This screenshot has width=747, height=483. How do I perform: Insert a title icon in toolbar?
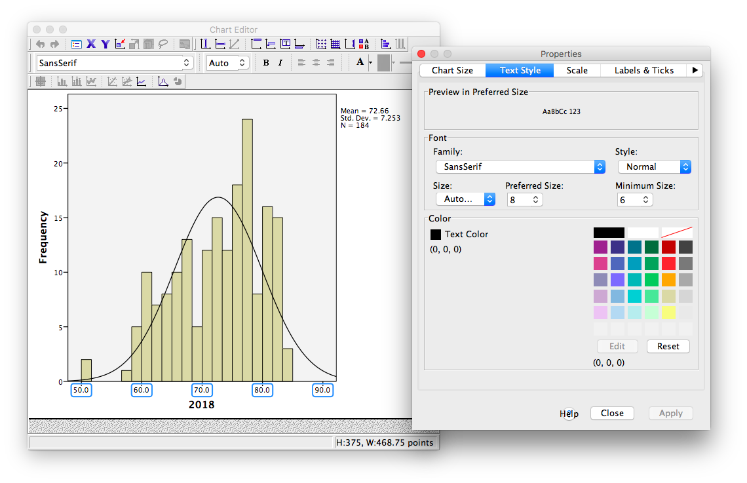[x=256, y=45]
